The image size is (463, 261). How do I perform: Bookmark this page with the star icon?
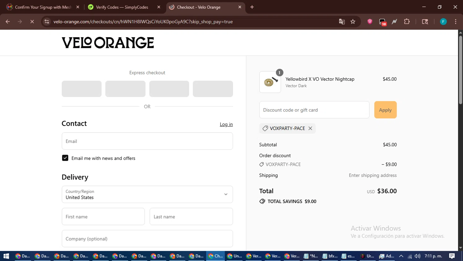click(353, 22)
